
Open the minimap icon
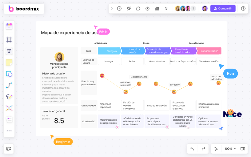pyautogui.click(x=243, y=149)
